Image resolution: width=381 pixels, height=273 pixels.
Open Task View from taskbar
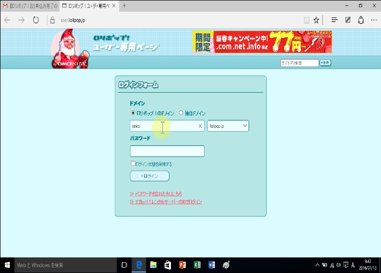coord(124,265)
